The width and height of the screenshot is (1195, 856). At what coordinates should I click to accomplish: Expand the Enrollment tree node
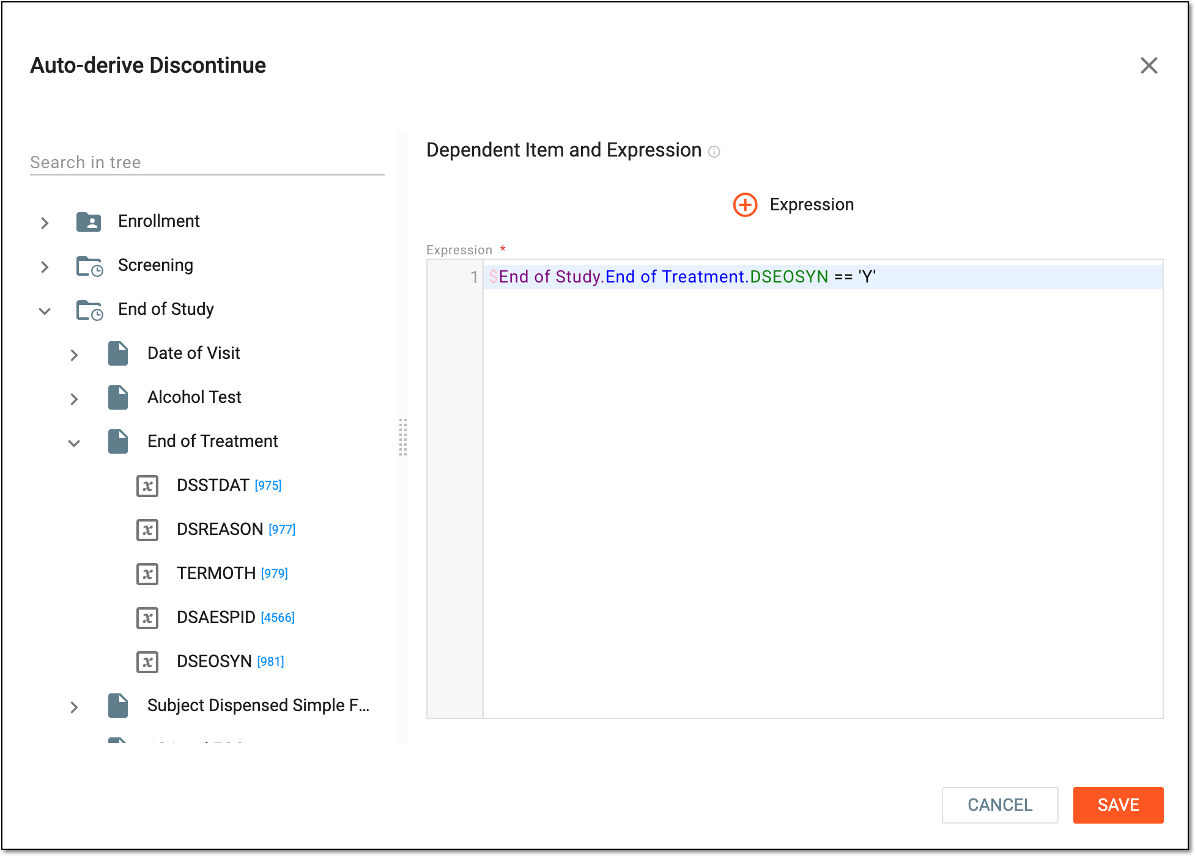click(x=45, y=223)
